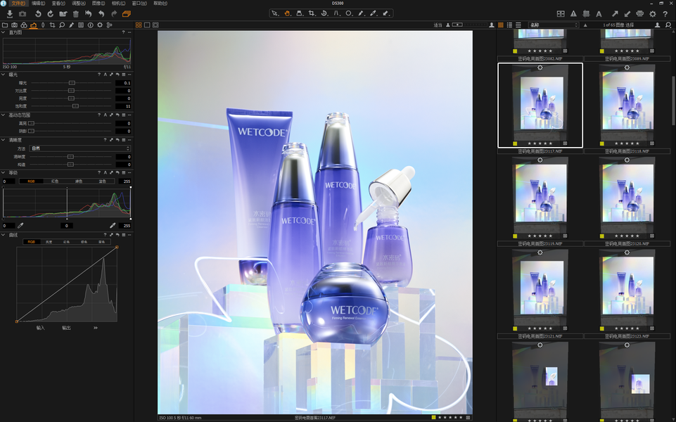Select thumbnail 密码电商首图23118.NEF
This screenshot has height=422, width=676.
(627, 106)
